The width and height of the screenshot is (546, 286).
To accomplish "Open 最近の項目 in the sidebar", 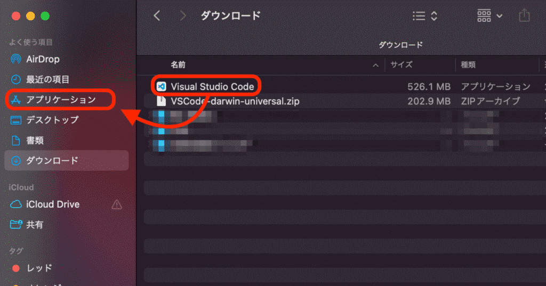I will 39,79.
